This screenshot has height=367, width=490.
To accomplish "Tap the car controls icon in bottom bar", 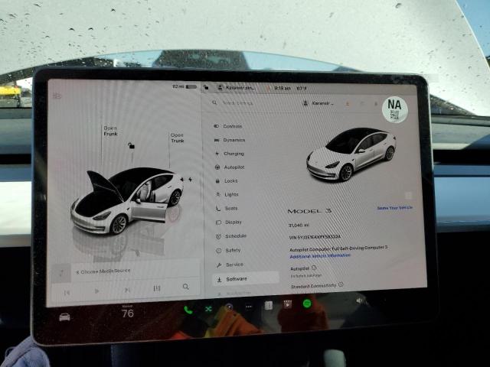I will (64, 317).
